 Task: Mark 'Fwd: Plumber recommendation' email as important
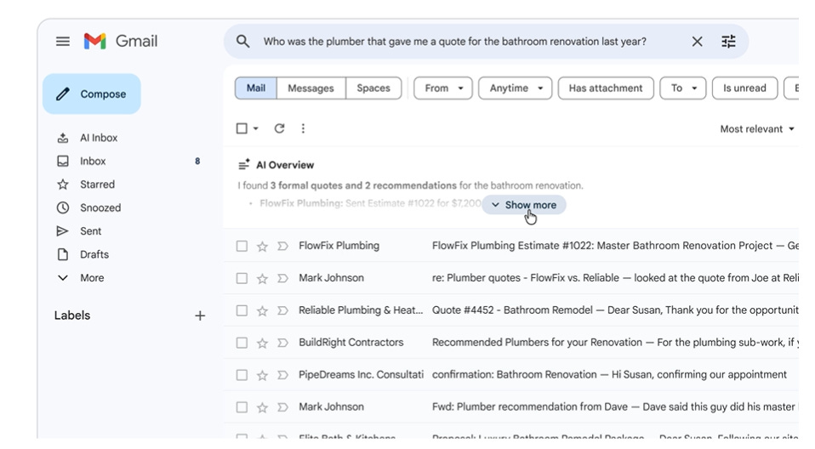(282, 406)
